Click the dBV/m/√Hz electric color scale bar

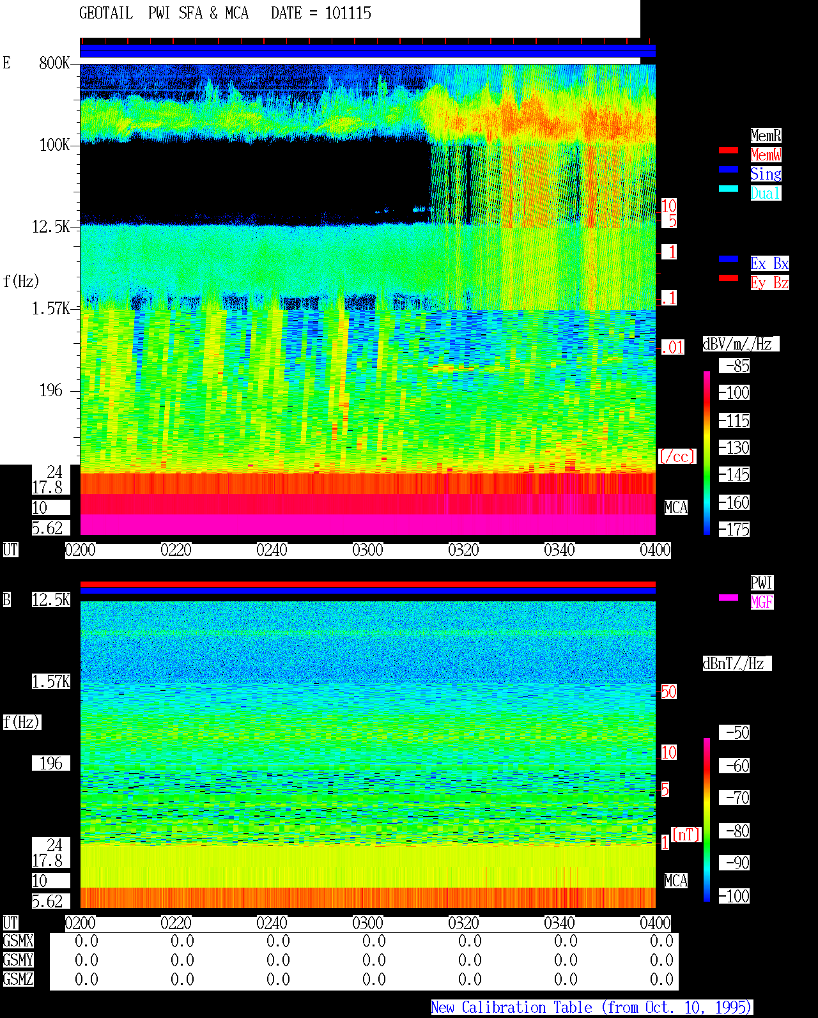pyautogui.click(x=707, y=452)
